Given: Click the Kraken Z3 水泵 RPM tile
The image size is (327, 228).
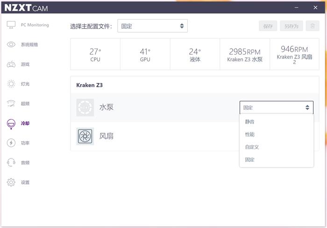Looking at the screenshot, I should (x=245, y=55).
